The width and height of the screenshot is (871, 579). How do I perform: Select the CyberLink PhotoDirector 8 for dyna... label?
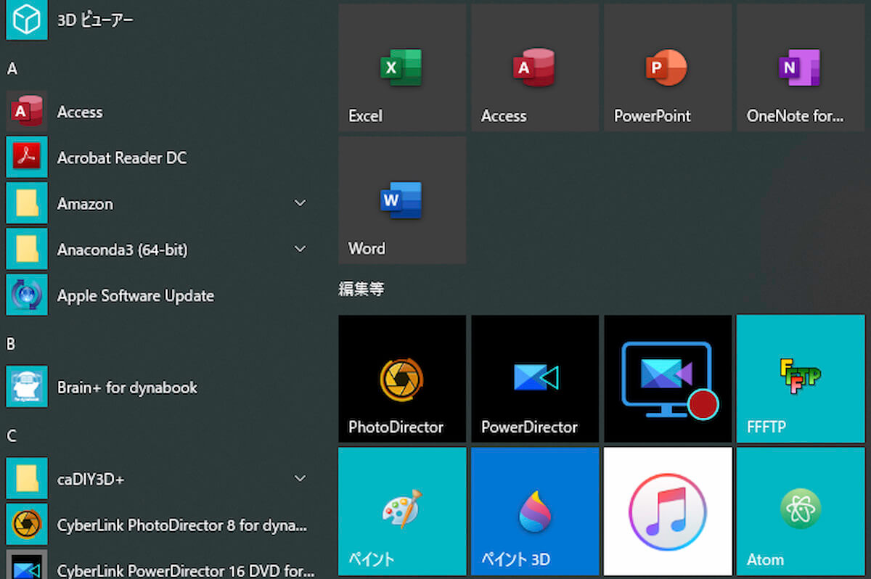coord(182,525)
